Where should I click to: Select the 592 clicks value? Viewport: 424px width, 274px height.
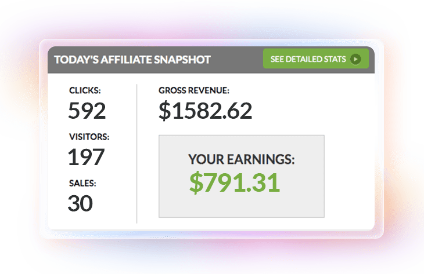87,111
